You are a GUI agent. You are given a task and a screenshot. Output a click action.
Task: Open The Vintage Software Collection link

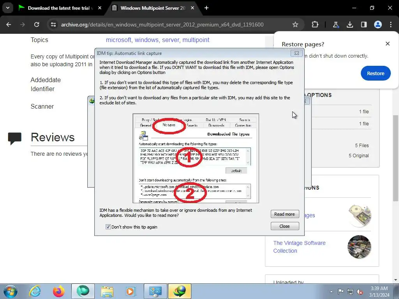tap(299, 246)
